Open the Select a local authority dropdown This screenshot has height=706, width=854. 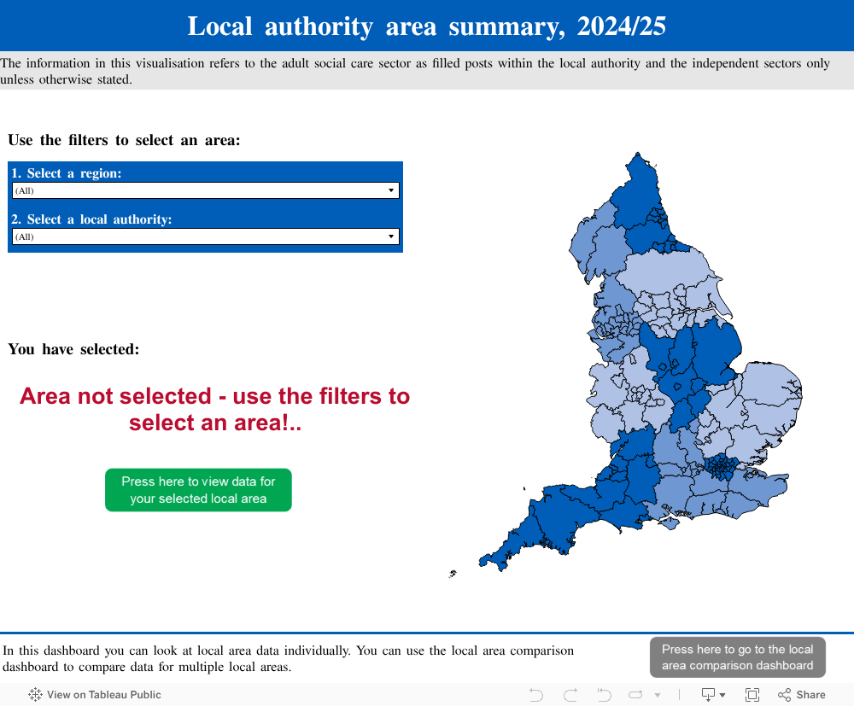(205, 236)
